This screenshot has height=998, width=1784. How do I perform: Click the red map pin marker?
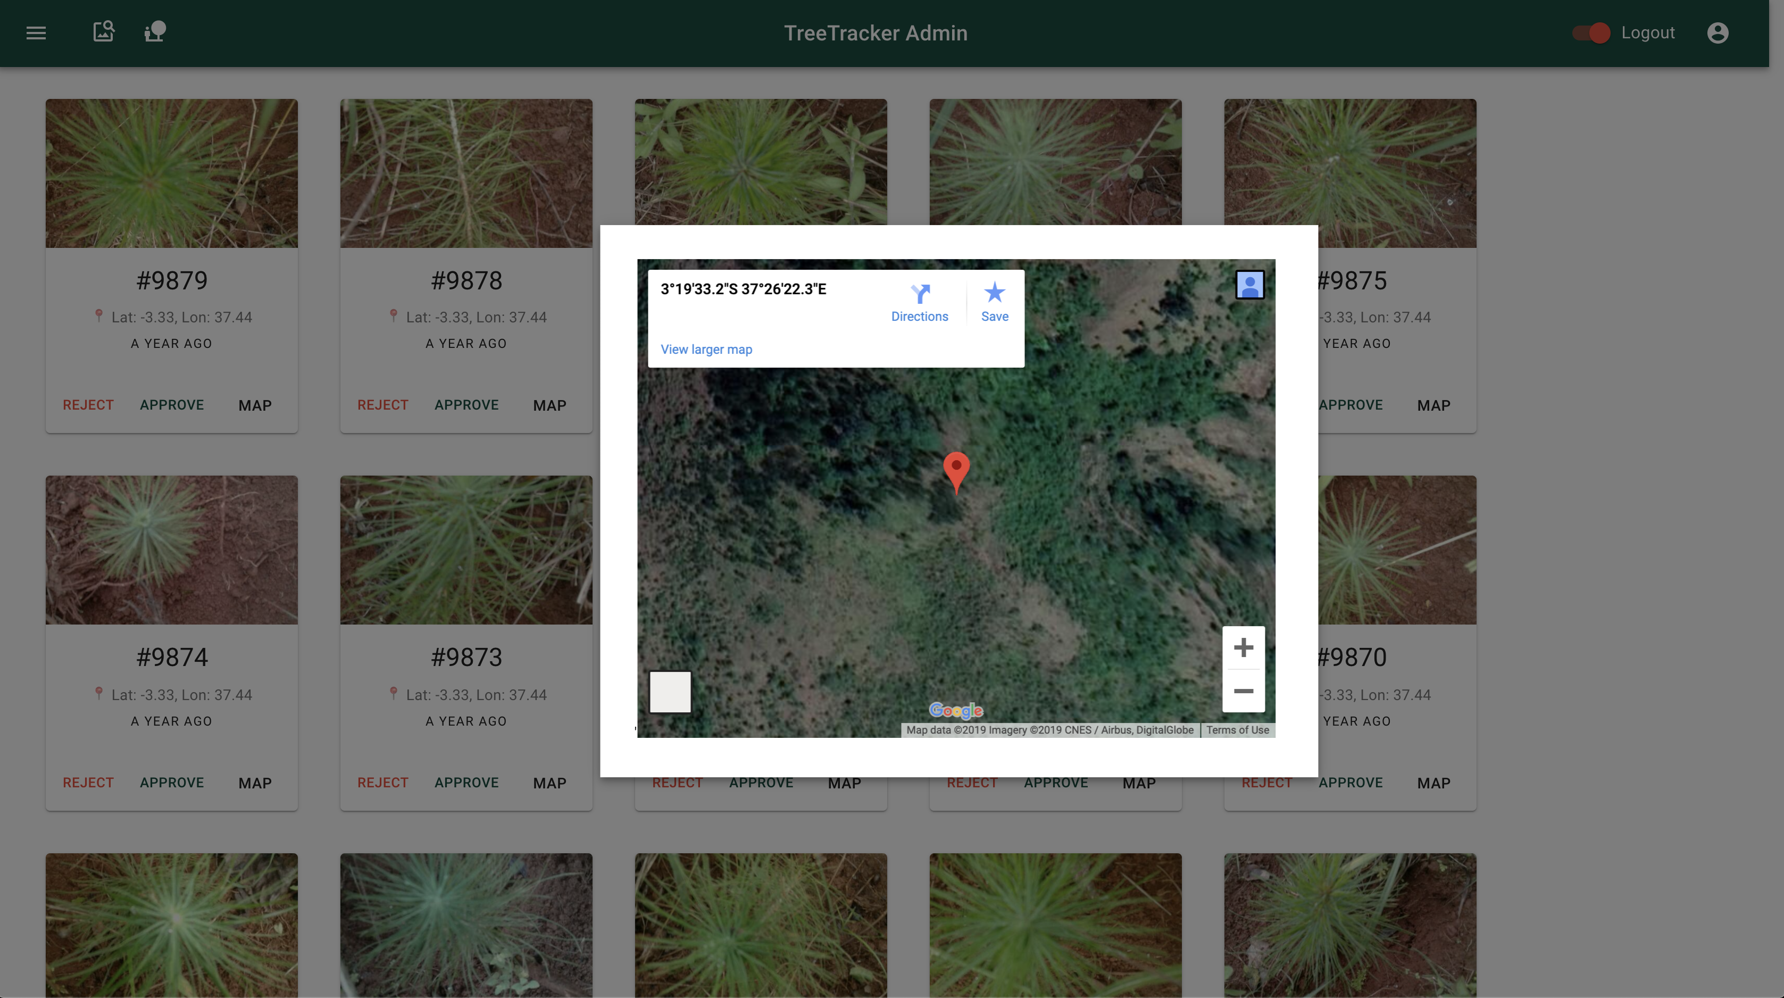point(956,469)
